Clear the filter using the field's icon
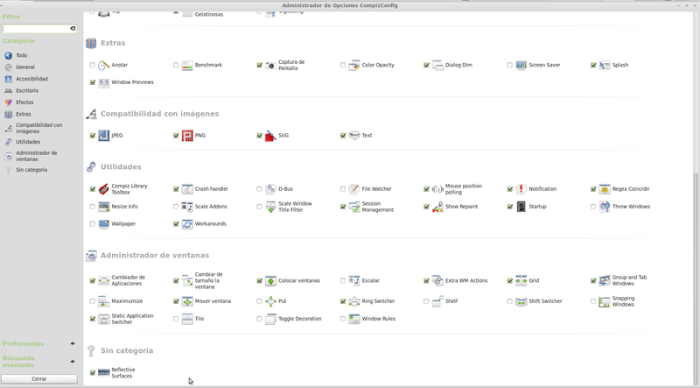 (73, 29)
